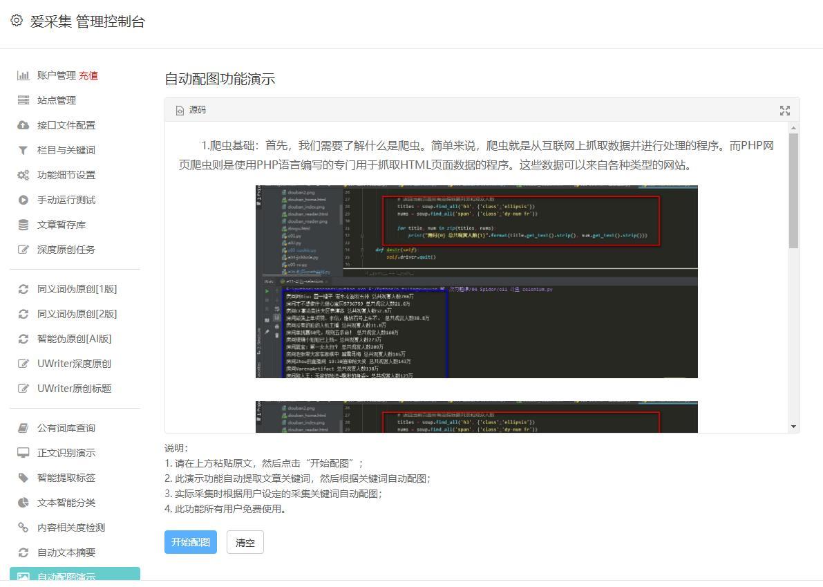This screenshot has height=587, width=823.
Task: Open 账户管理 menu item
Action: (56, 75)
